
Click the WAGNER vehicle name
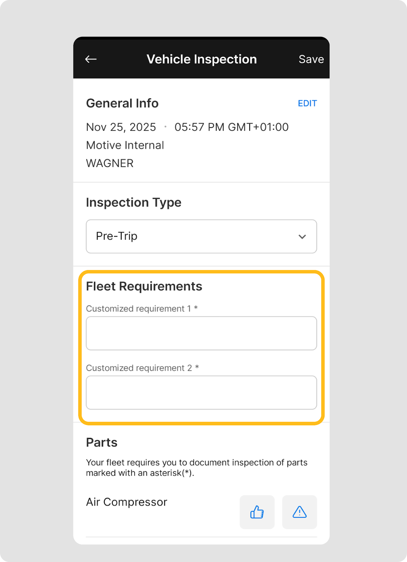pos(110,163)
